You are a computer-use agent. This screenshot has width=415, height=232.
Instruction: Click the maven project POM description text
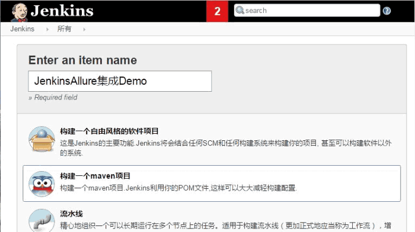(178, 188)
